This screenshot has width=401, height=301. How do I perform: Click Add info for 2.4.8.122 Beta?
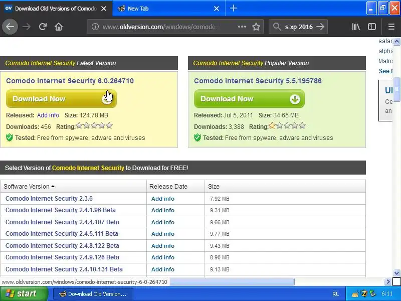point(163,246)
